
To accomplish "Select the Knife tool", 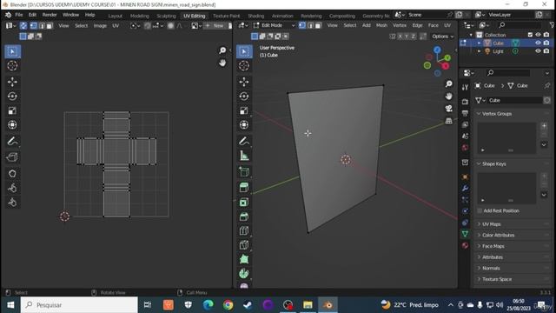I will point(244,245).
